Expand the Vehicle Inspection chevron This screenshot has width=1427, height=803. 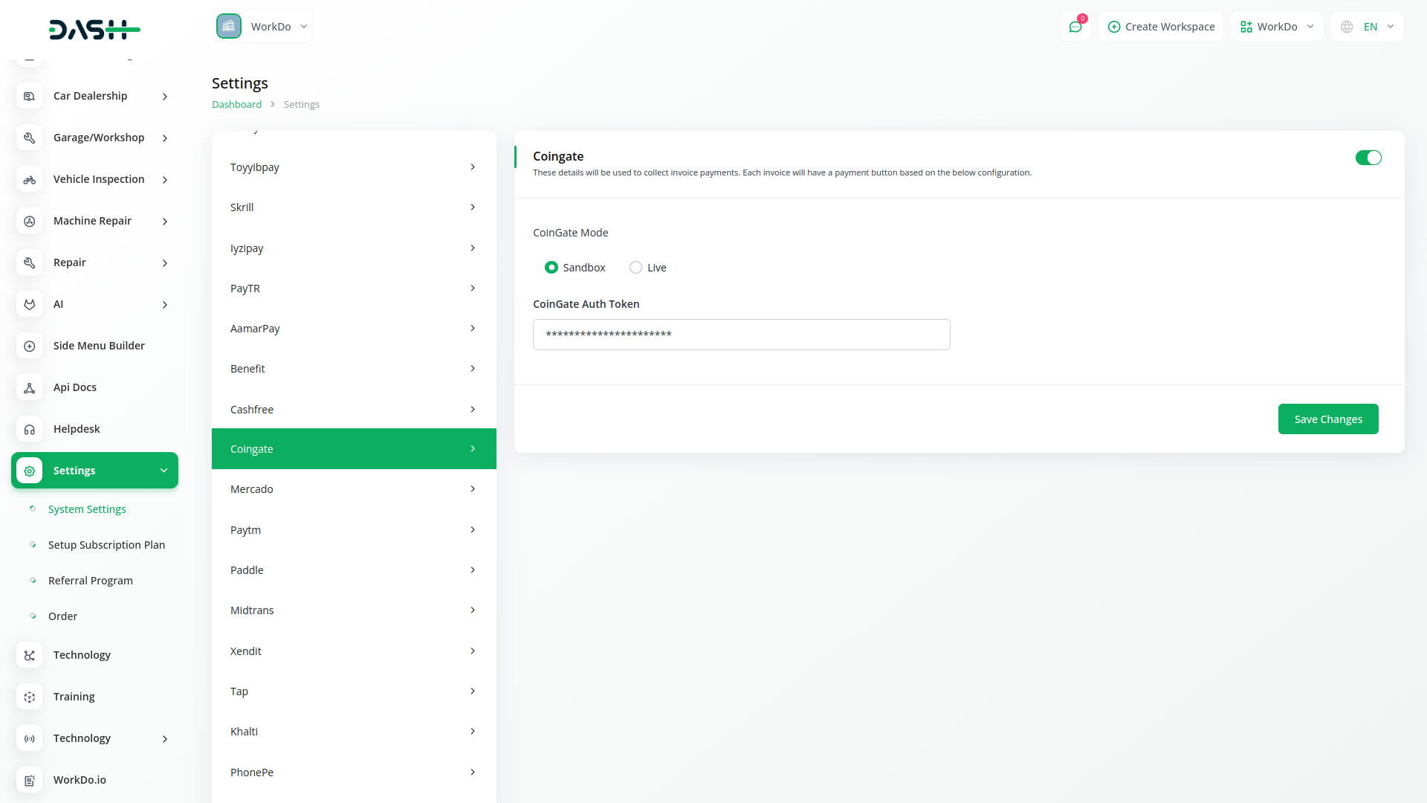click(x=165, y=180)
